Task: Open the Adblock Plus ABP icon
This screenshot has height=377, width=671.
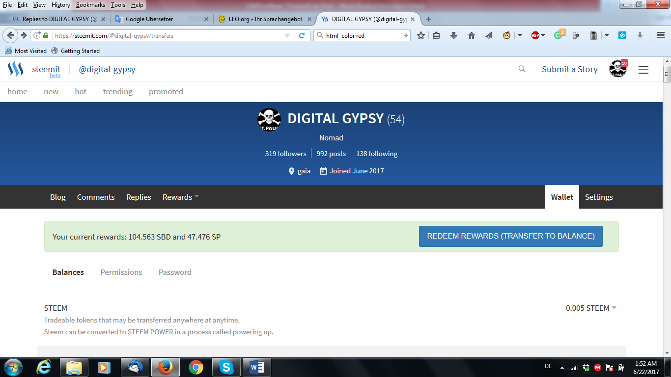Action: coord(535,35)
